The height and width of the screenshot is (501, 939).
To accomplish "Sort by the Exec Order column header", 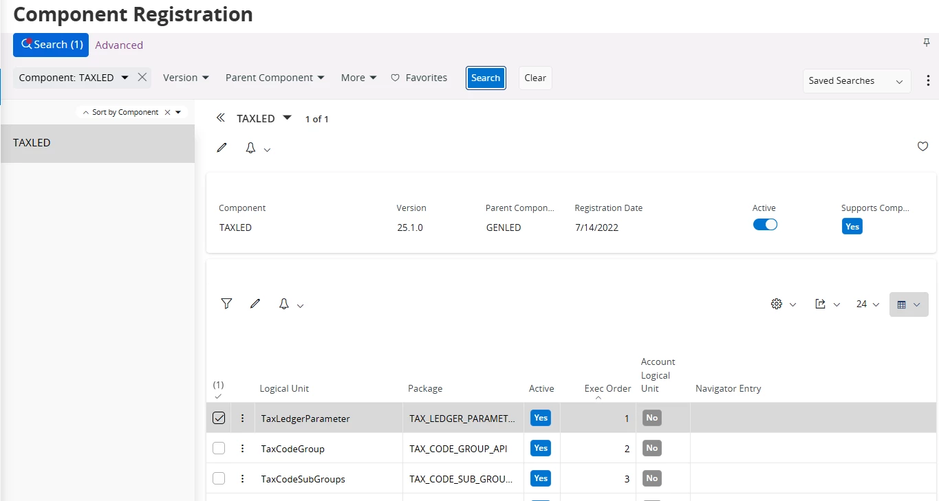I will coord(607,388).
